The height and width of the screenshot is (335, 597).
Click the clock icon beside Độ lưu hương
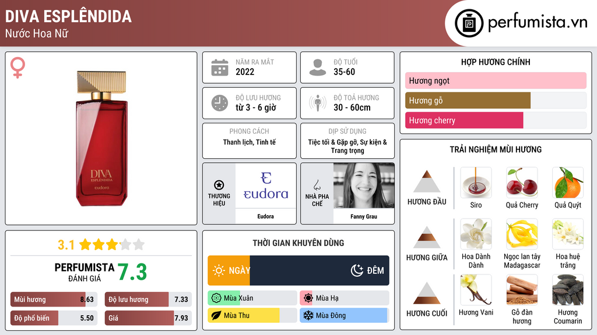point(220,103)
